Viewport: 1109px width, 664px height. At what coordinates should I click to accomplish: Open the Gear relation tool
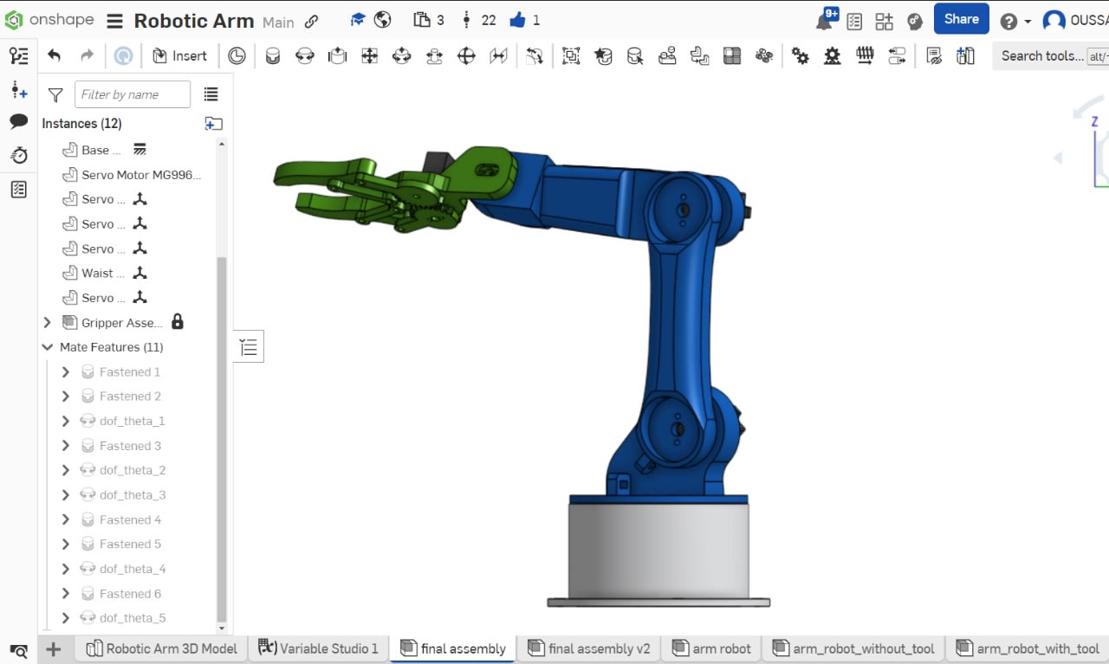tap(800, 56)
